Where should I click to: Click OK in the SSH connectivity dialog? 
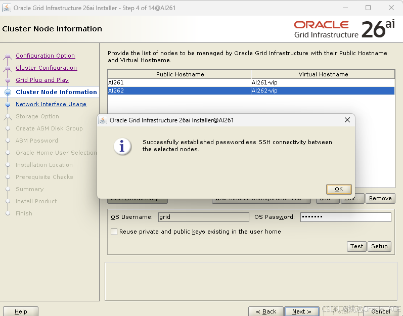pos(339,189)
